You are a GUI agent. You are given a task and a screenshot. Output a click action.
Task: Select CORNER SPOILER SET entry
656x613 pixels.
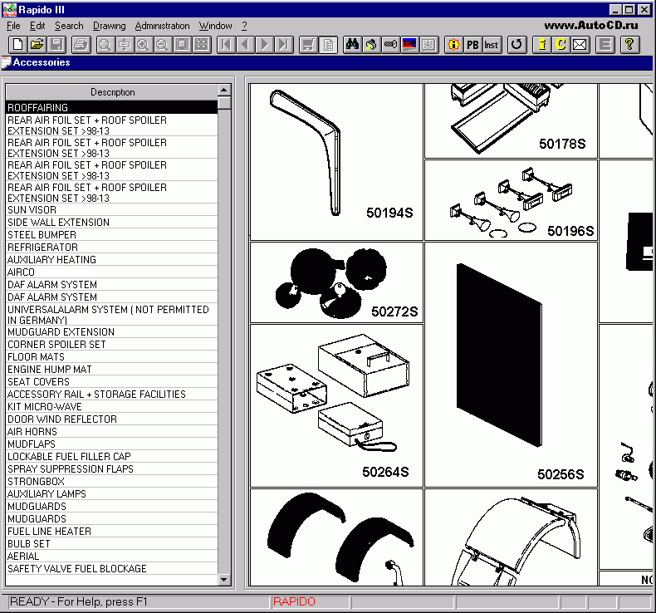point(112,345)
